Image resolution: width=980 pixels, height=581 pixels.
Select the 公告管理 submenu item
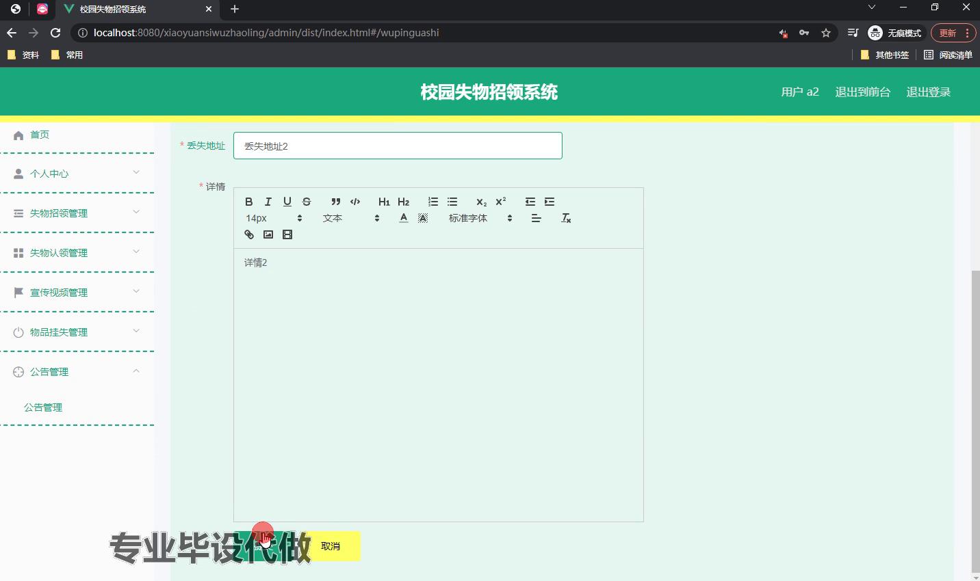tap(43, 407)
